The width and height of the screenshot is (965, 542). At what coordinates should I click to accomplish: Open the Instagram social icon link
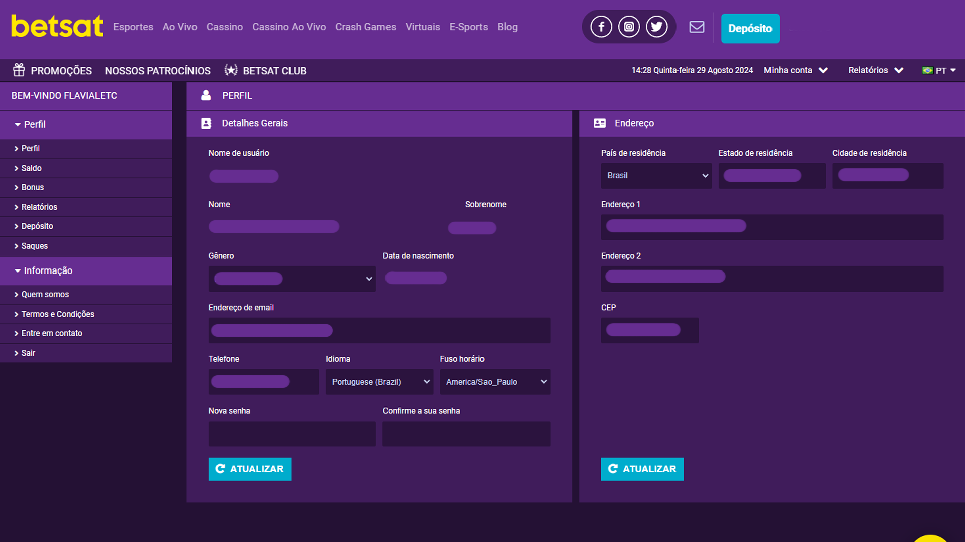pos(628,27)
